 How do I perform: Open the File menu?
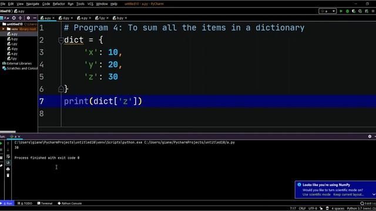click(x=3, y=4)
